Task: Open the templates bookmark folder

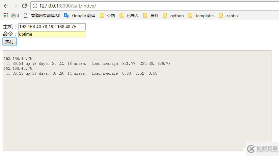Action: pyautogui.click(x=201, y=16)
